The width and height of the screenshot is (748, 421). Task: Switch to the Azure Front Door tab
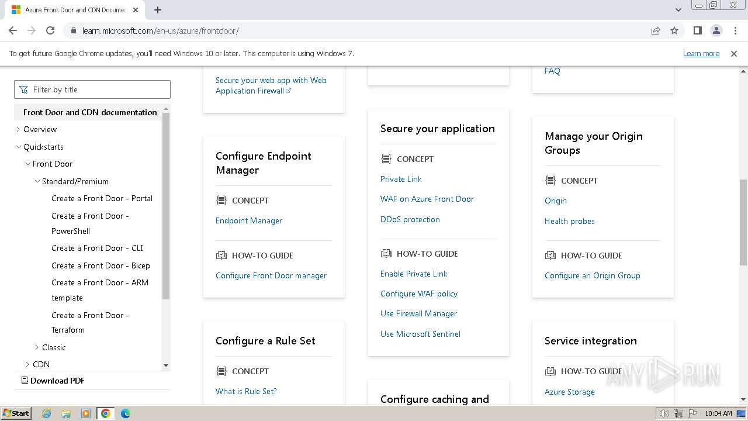pyautogui.click(x=75, y=10)
